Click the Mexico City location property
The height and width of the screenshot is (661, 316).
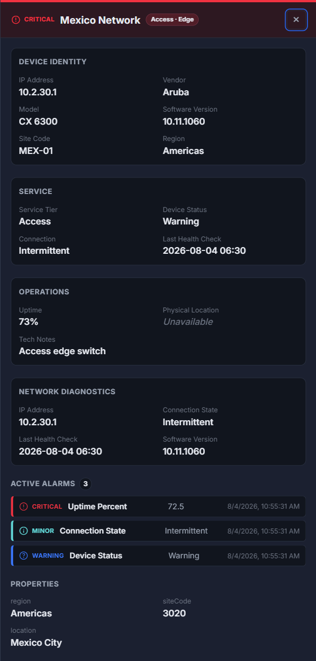point(36,643)
